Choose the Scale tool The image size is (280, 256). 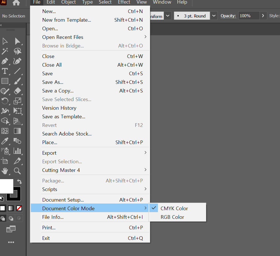17,101
